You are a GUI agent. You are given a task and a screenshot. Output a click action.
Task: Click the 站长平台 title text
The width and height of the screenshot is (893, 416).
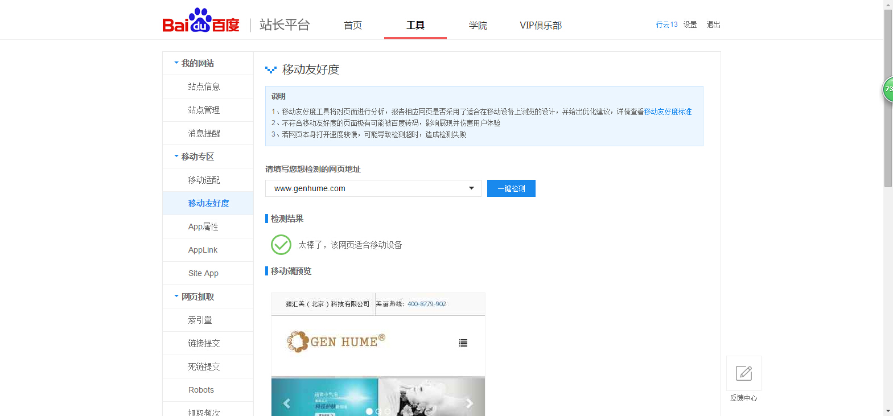(285, 24)
